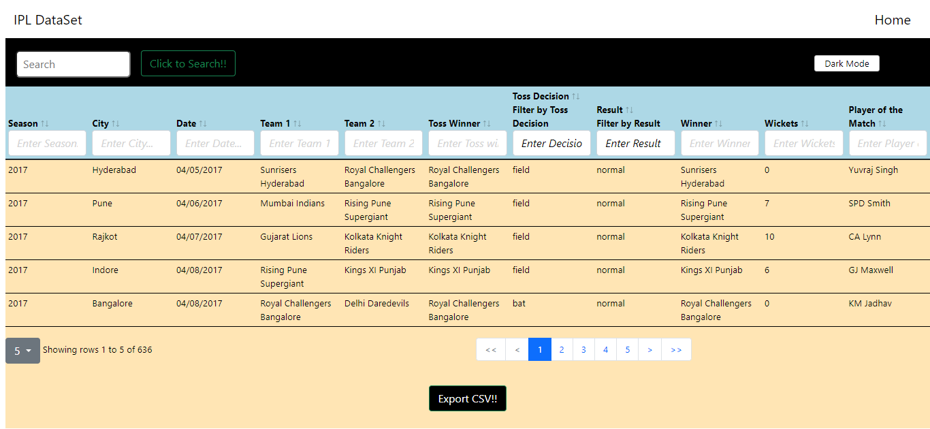Focus the Enter Date filter field

click(215, 143)
